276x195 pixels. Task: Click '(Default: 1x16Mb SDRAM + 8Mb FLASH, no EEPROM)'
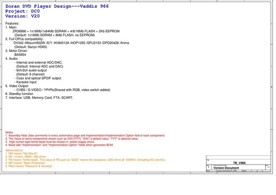point(55,35)
